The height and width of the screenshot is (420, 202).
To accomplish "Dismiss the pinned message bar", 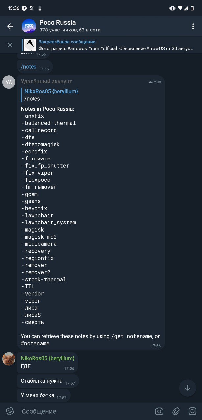I will click(10, 45).
